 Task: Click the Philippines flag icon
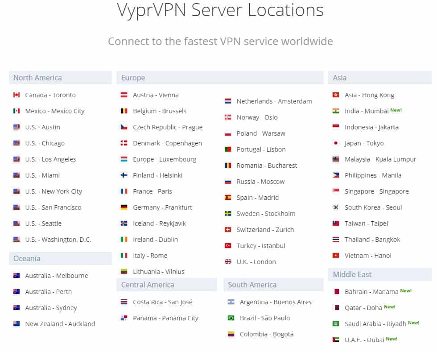click(336, 175)
